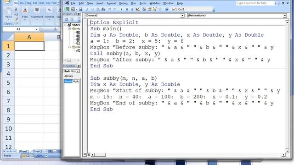Image resolution: width=294 pixels, height=165 pixels.
Task: Click View Object icon in Project panel
Action: coord(72,19)
